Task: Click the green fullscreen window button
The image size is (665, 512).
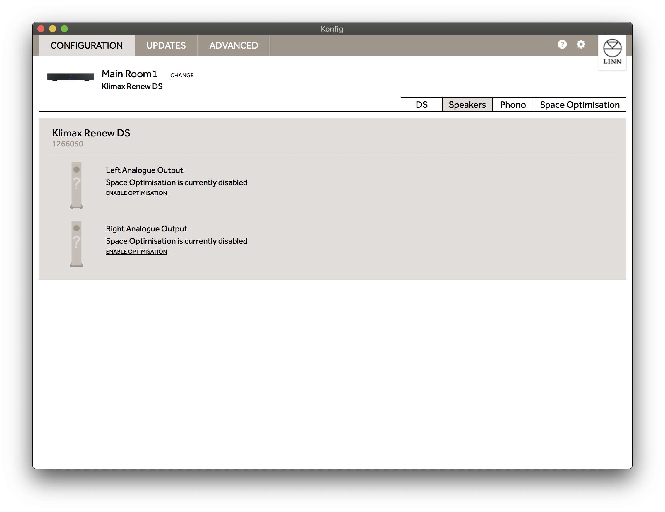Action: click(x=64, y=29)
